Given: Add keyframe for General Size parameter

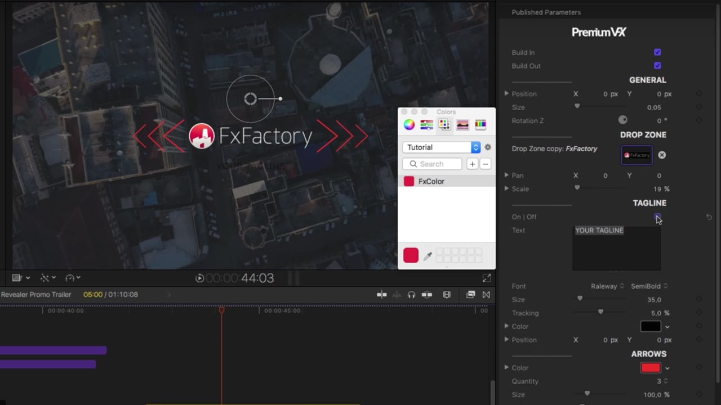Looking at the screenshot, I should [x=699, y=107].
